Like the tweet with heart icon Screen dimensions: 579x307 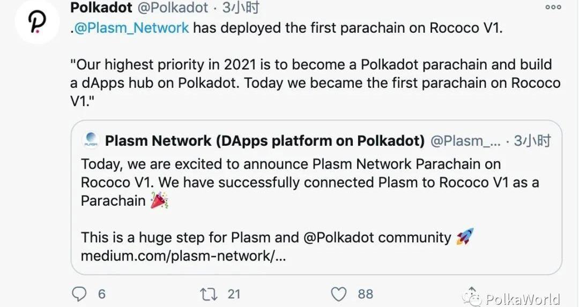click(x=339, y=294)
